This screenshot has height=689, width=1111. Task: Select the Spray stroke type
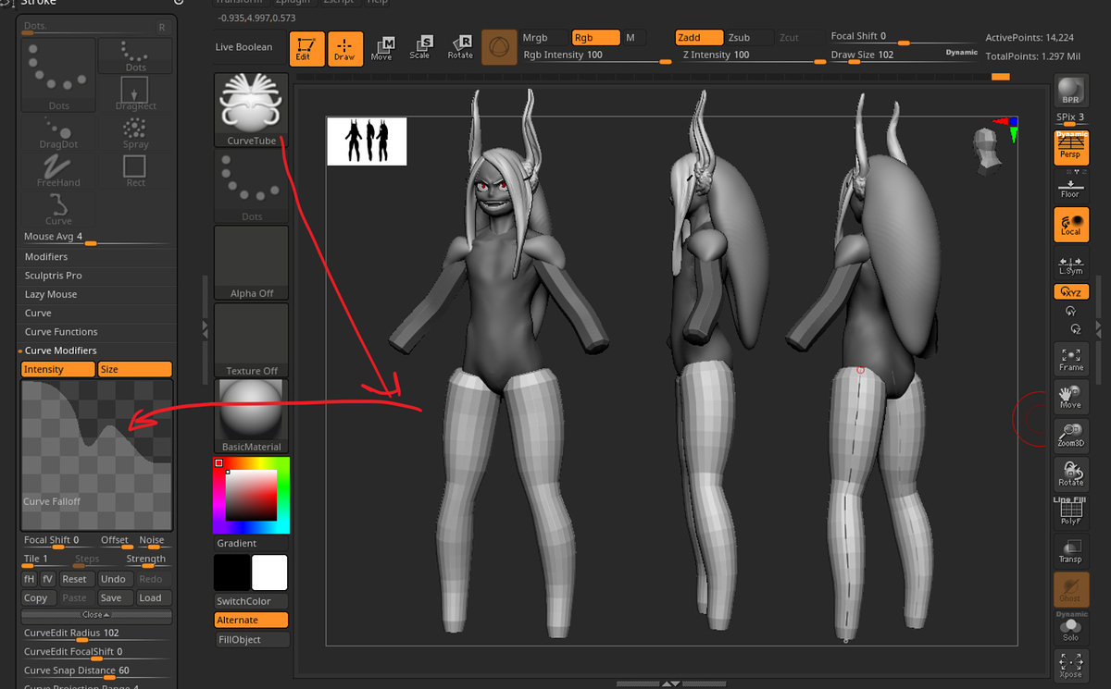pyautogui.click(x=135, y=131)
